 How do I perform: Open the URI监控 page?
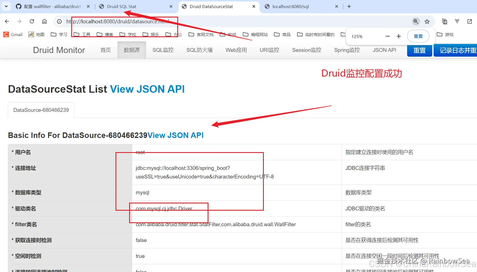[x=269, y=50]
